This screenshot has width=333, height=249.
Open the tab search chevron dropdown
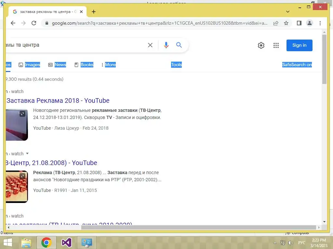pyautogui.click(x=287, y=12)
